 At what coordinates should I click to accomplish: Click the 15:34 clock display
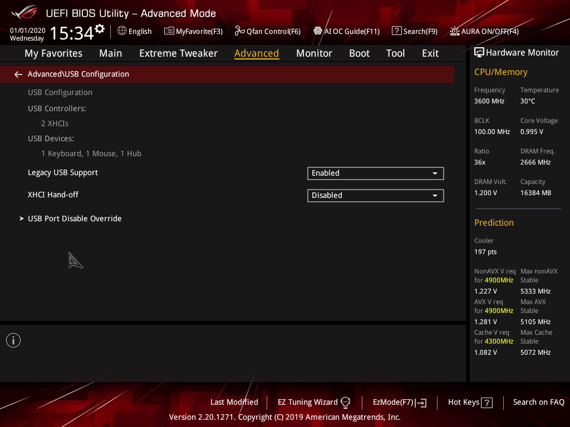72,33
